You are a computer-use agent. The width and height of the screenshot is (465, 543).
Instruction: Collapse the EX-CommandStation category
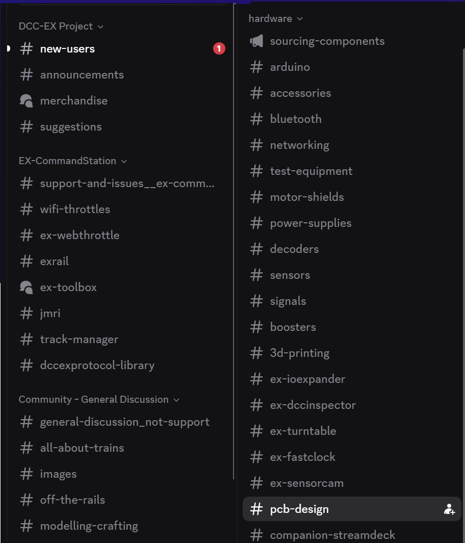pyautogui.click(x=123, y=161)
